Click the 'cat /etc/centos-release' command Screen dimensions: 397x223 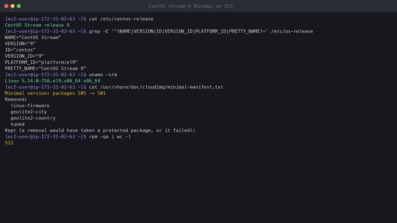tap(121, 19)
